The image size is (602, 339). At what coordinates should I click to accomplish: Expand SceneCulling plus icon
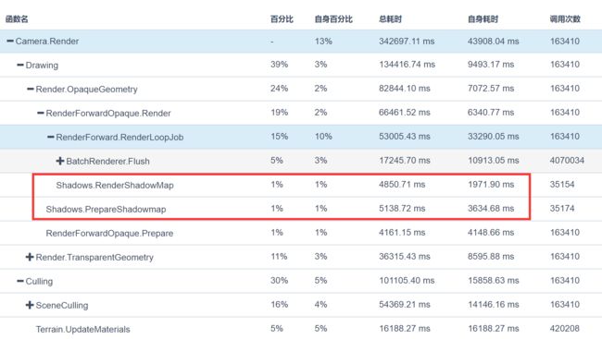click(30, 305)
